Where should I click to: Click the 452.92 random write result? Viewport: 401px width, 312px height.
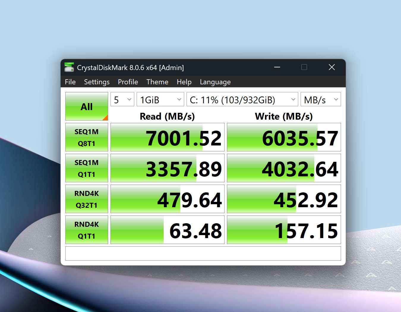point(284,199)
